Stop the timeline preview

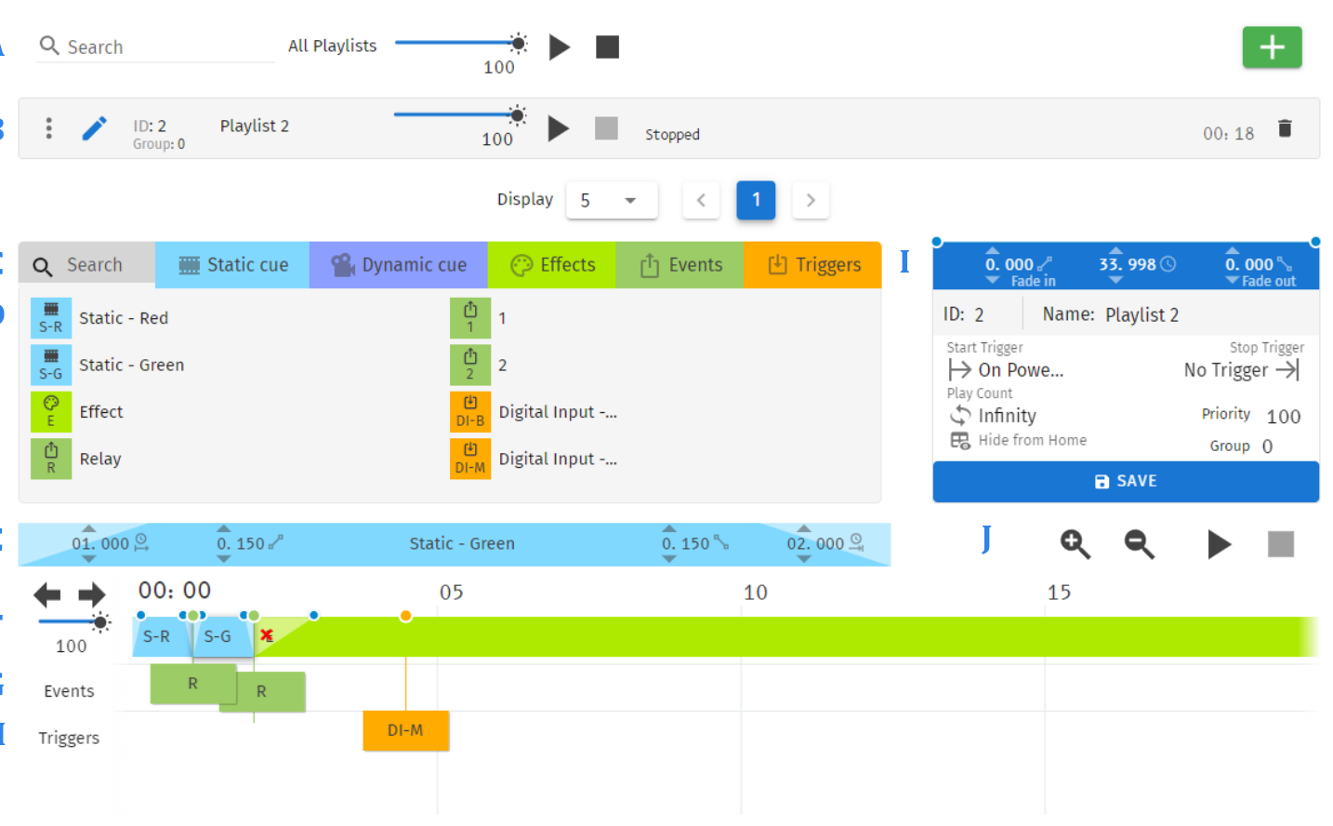point(1281,544)
